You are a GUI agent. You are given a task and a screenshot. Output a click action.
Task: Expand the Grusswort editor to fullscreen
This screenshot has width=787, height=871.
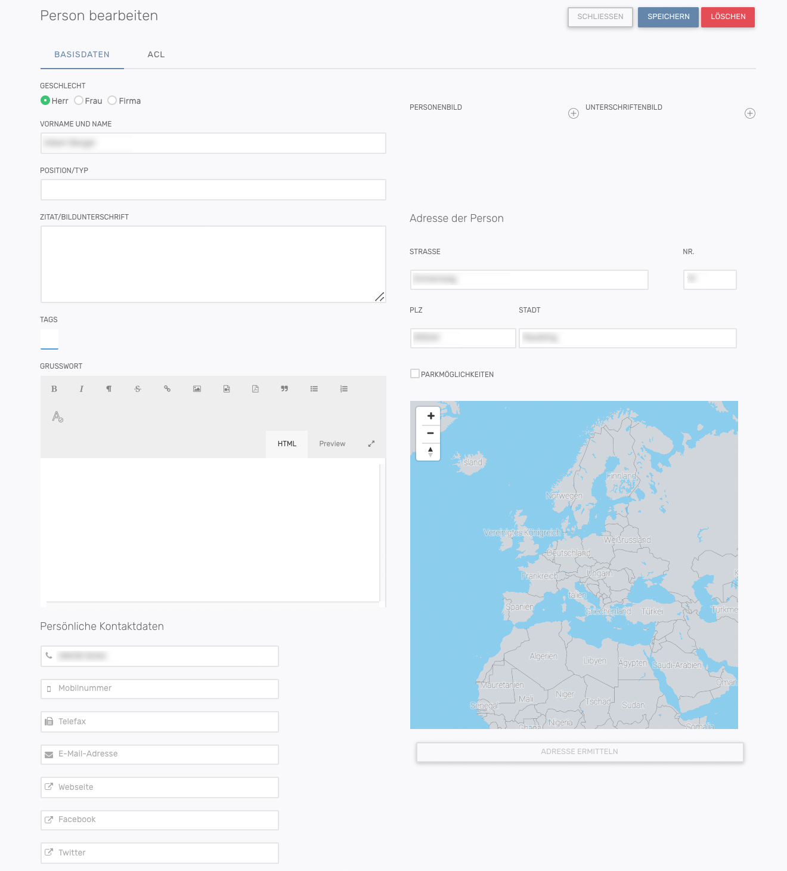click(371, 444)
